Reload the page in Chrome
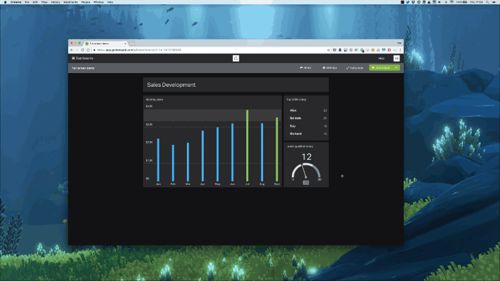 (x=82, y=50)
